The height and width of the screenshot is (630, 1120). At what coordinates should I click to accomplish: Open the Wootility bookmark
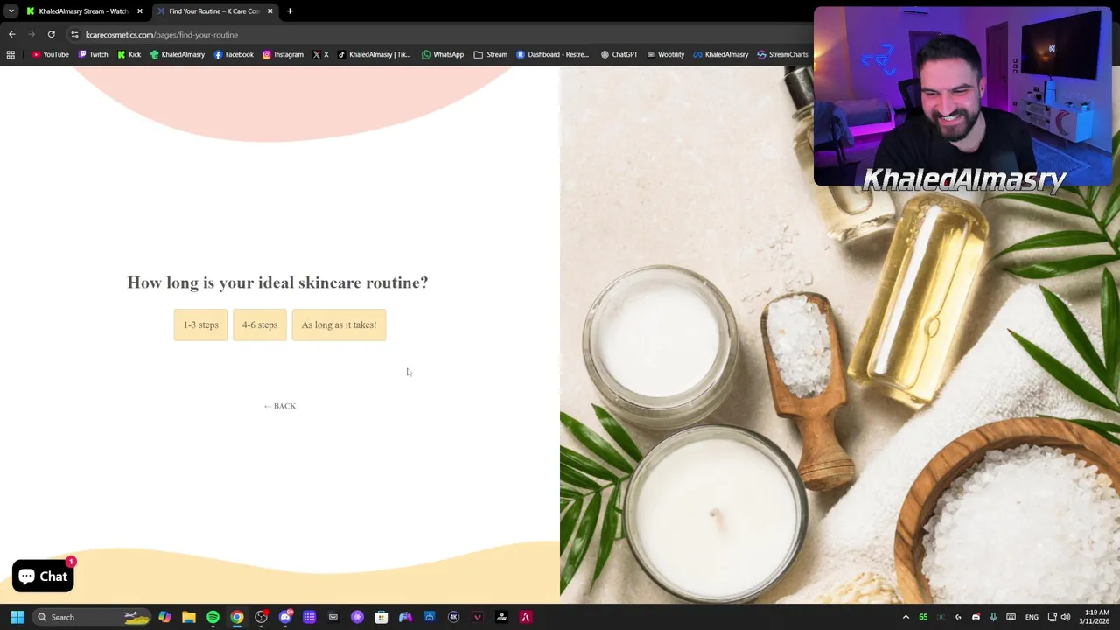tap(665, 54)
